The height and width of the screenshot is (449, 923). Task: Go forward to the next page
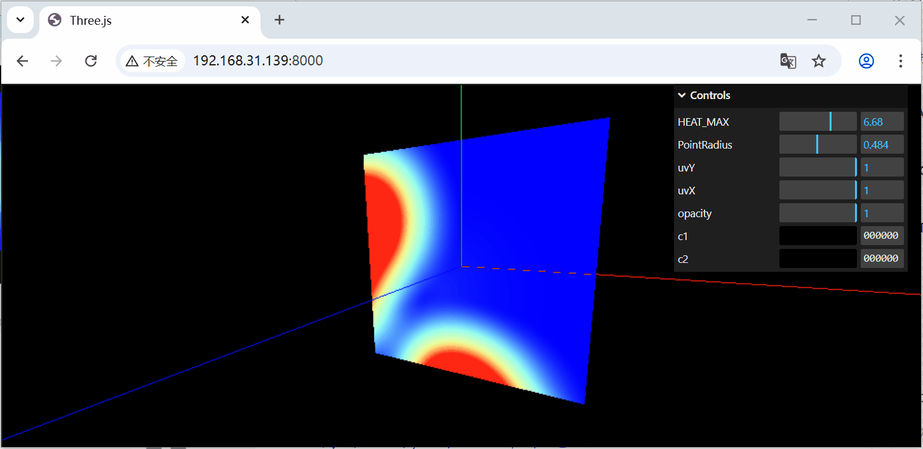[57, 61]
